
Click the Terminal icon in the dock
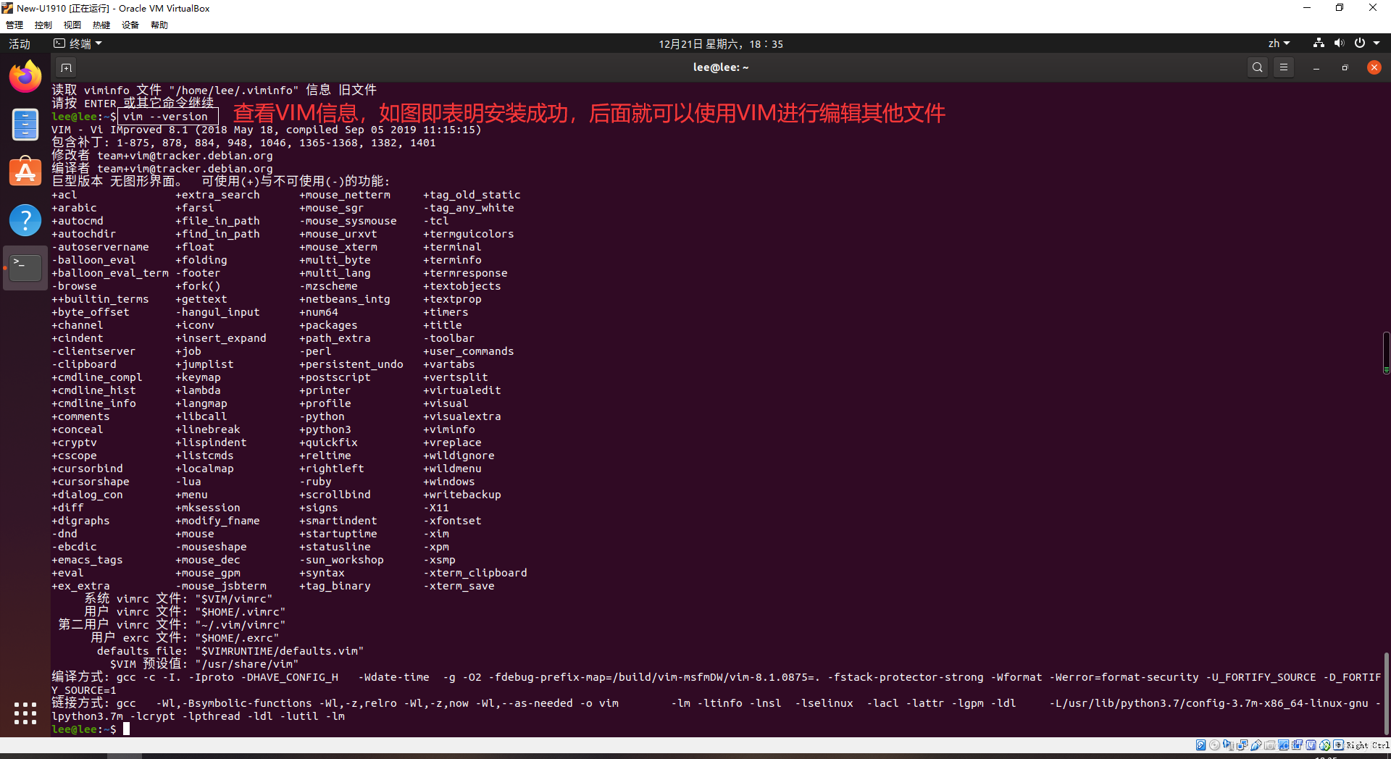(25, 268)
